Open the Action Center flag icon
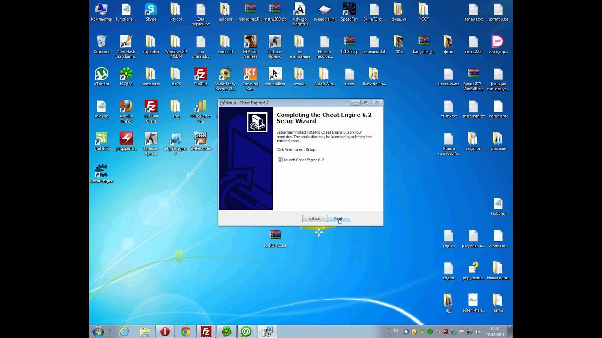Image resolution: width=602 pixels, height=338 pixels. (x=462, y=331)
